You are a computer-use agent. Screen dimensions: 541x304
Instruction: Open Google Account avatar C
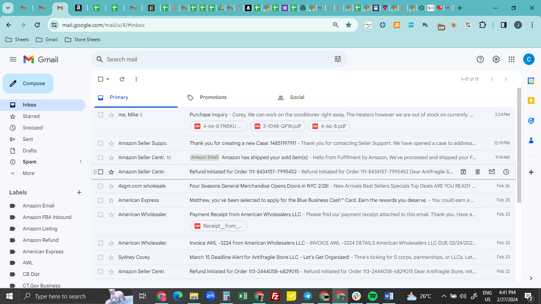click(529, 59)
